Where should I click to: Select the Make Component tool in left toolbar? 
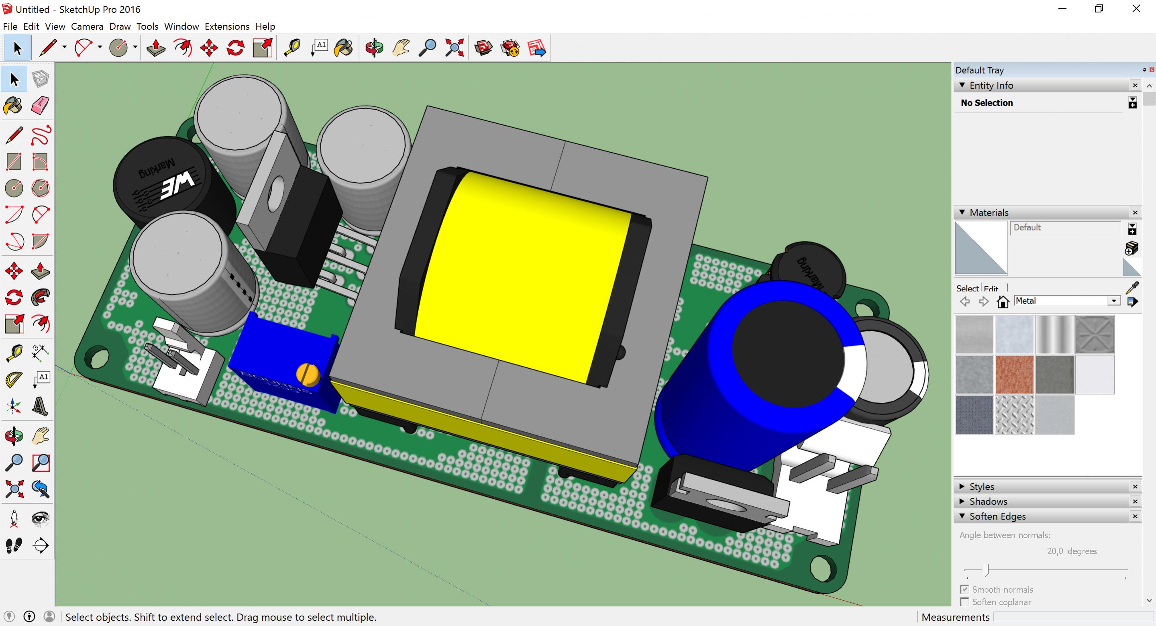tap(41, 80)
